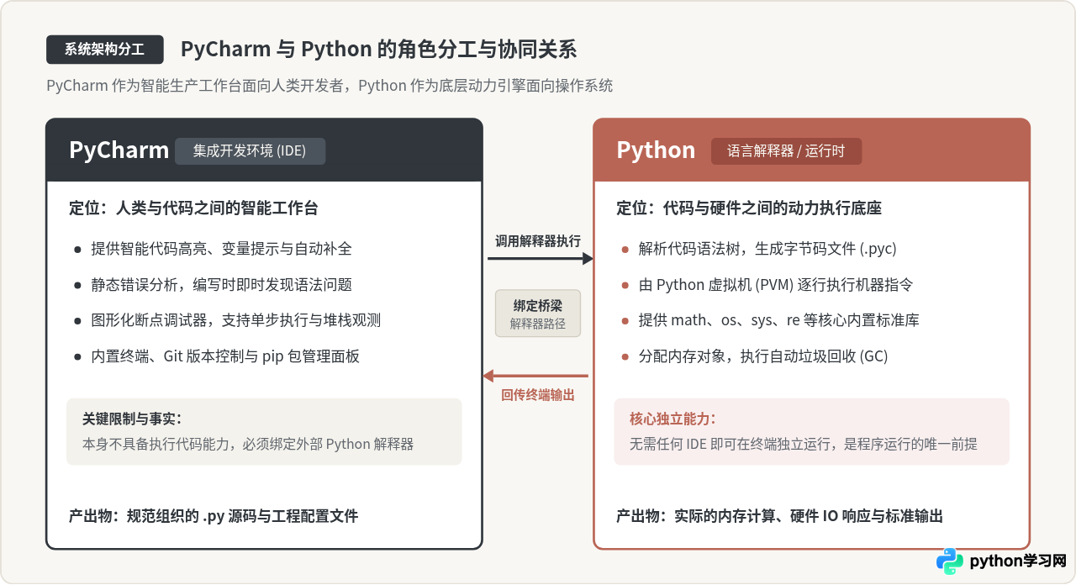
Task: Click the Python card heading
Action: click(656, 150)
